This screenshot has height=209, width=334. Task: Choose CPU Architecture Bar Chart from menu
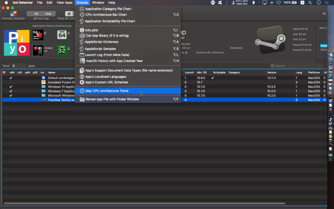(x=128, y=14)
